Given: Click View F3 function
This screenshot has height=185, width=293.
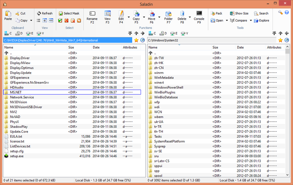Looking at the screenshot, I should (x=107, y=17).
